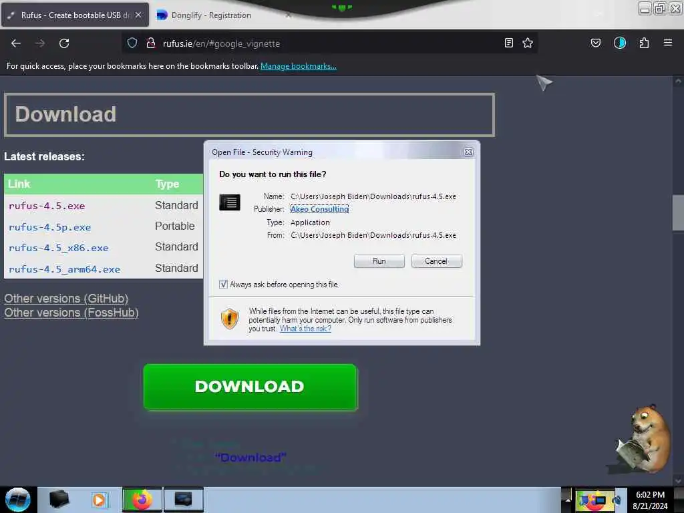Viewport: 684px width, 513px height.
Task: Open the Akeo Consulting publisher link
Action: tap(320, 209)
